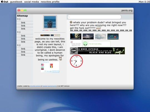Image resolution: width=150 pixels, height=112 pixels.
Task: Click the This user is just visiting text
Action: pyautogui.click(x=95, y=44)
